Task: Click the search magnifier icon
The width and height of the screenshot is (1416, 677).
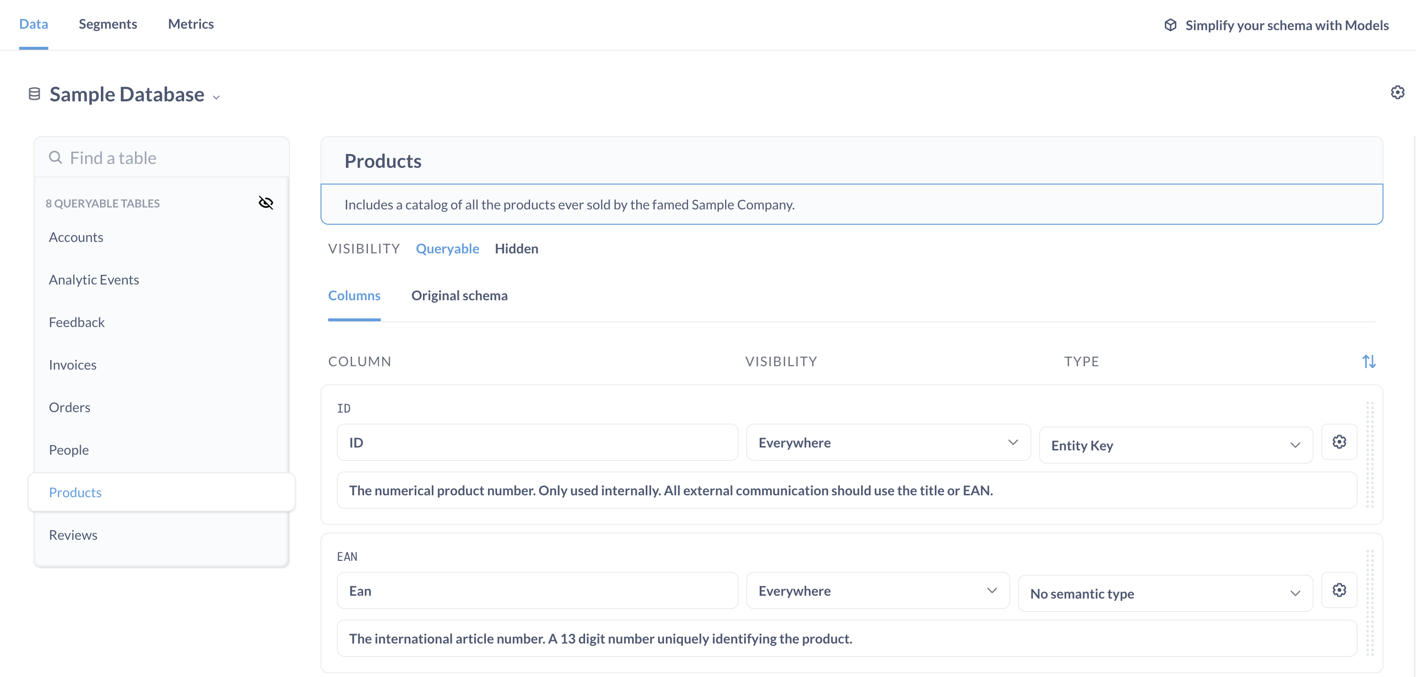Action: coord(55,158)
